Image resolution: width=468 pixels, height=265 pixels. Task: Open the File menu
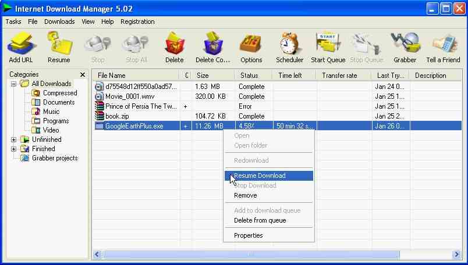tap(33, 22)
